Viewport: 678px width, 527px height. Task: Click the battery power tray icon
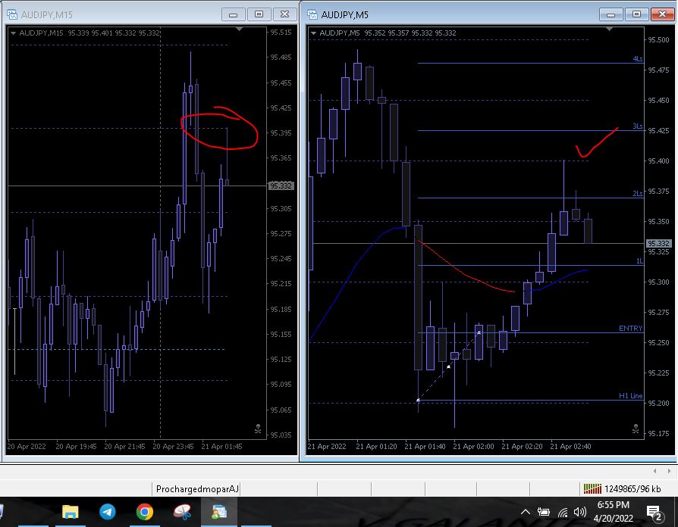tap(544, 512)
